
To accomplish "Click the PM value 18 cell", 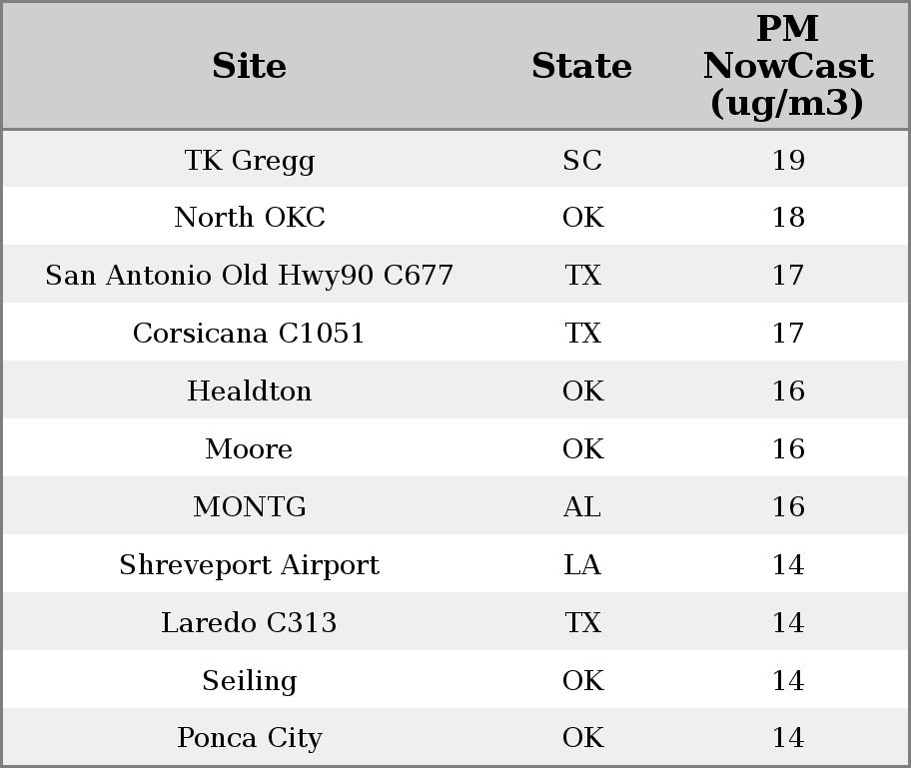I will tap(788, 218).
